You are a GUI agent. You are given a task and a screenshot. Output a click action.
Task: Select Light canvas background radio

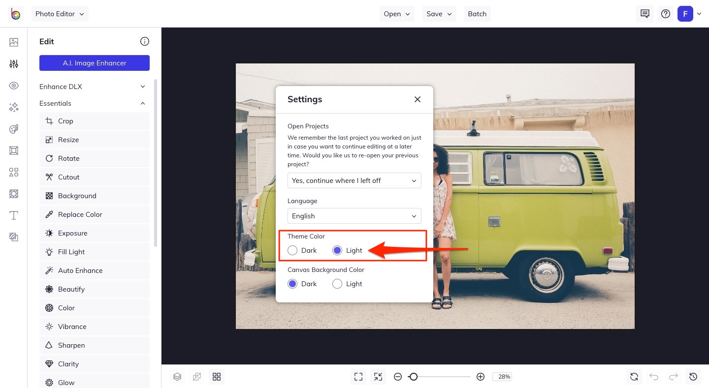click(337, 284)
